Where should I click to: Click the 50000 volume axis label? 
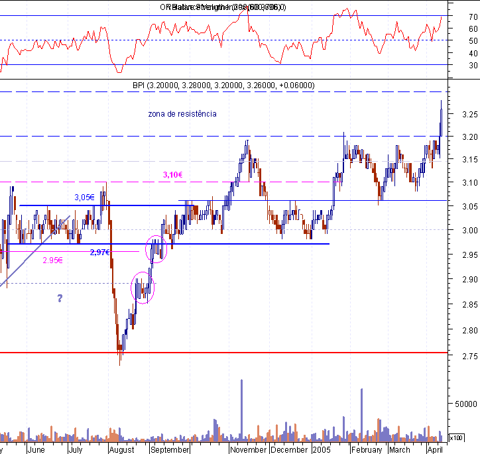pyautogui.click(x=465, y=404)
